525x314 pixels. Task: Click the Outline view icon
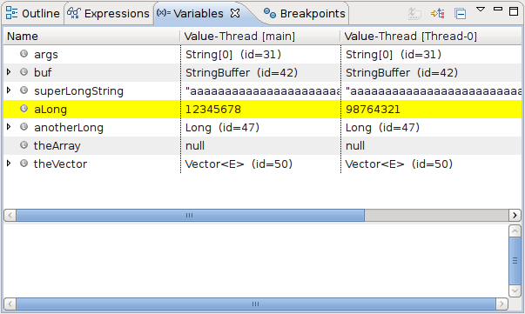click(x=11, y=13)
